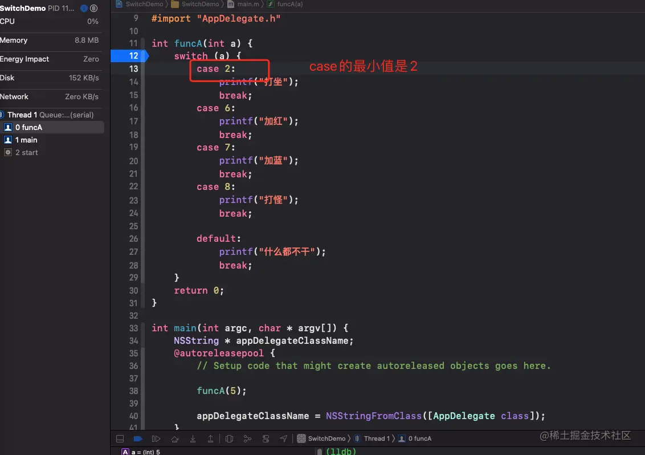This screenshot has height=455, width=645.
Task: Hide the debug area with the panel icon
Action: coord(120,438)
